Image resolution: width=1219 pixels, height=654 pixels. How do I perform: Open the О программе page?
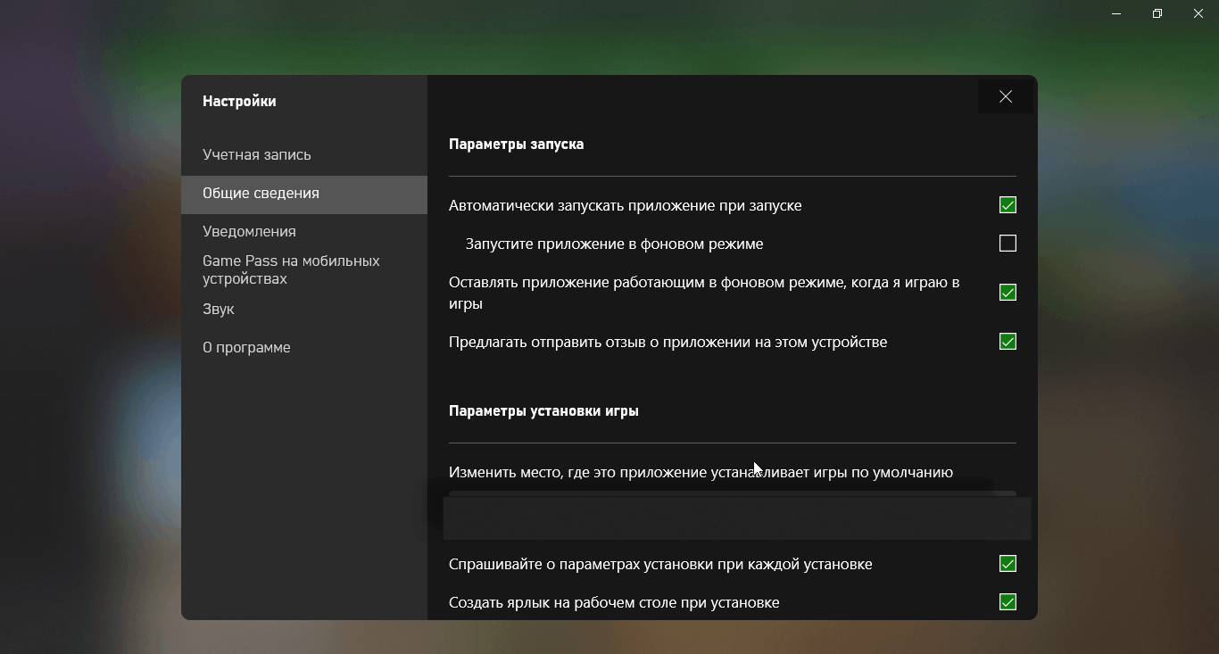[303, 348]
